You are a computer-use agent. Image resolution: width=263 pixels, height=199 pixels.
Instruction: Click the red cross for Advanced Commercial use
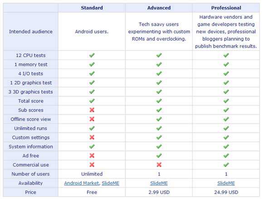(159, 165)
